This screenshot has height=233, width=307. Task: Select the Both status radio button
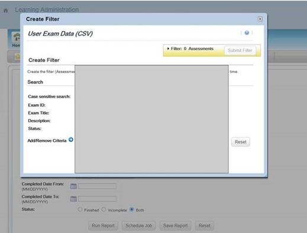132,209
